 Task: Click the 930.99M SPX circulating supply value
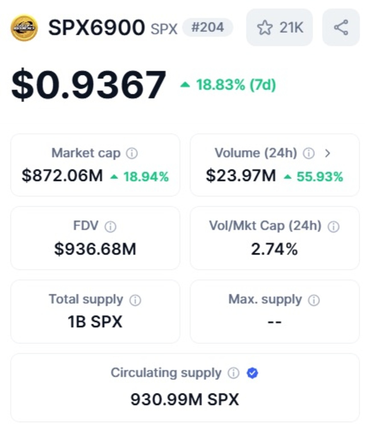click(184, 399)
